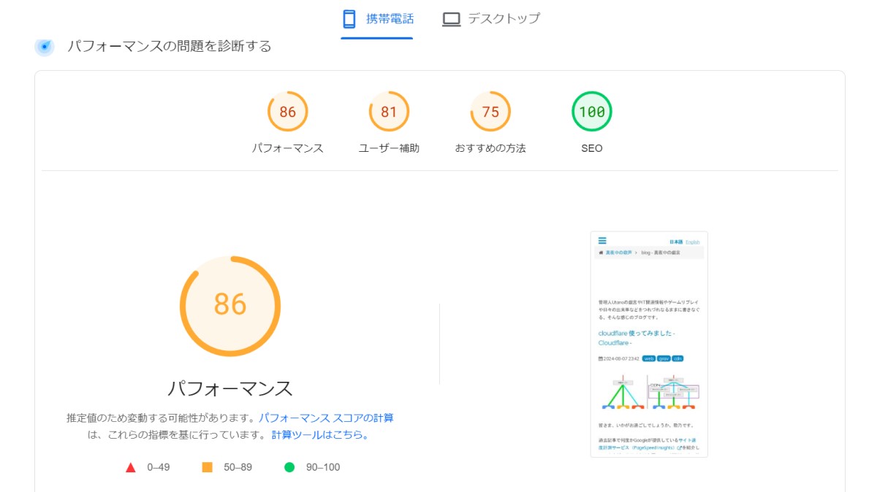Click the orange square 50–89 legend icon
This screenshot has height=492, width=877.
[207, 467]
